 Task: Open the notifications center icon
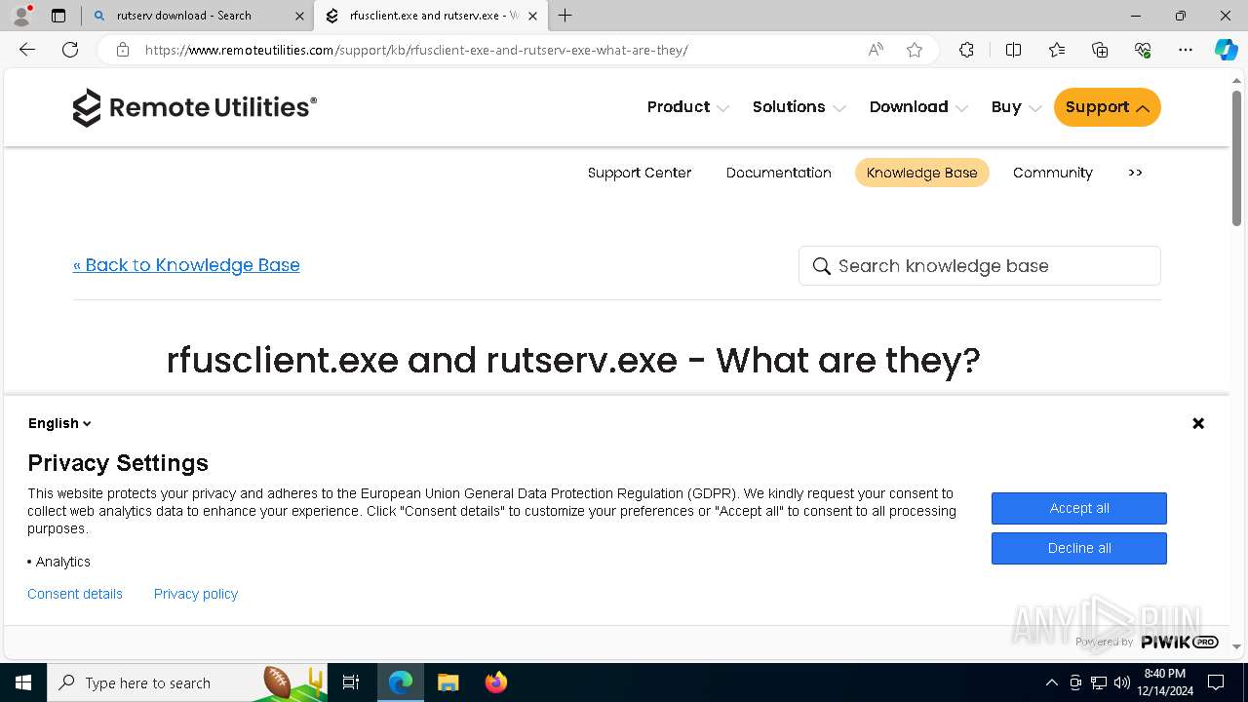(1216, 682)
